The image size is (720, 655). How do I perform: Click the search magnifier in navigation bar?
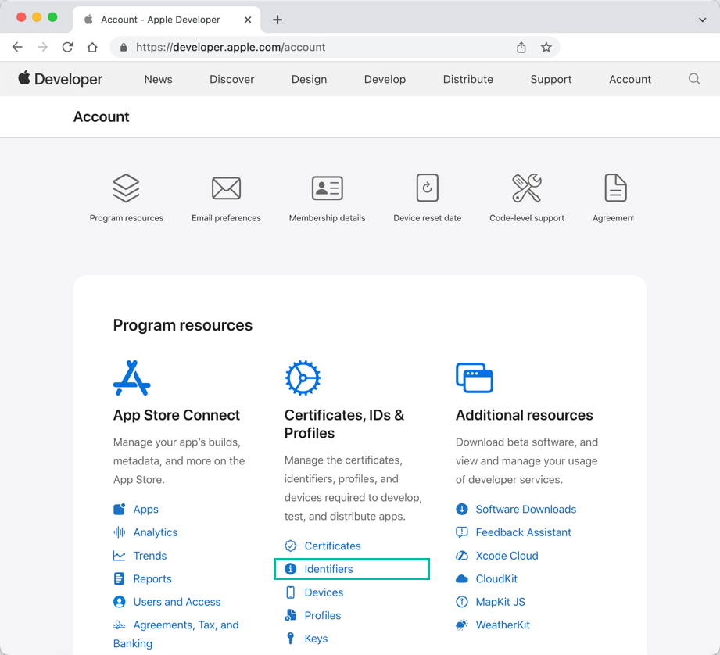pyautogui.click(x=694, y=79)
